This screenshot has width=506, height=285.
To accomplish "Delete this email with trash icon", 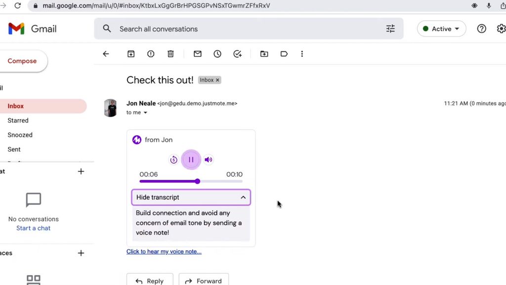I will click(x=170, y=54).
